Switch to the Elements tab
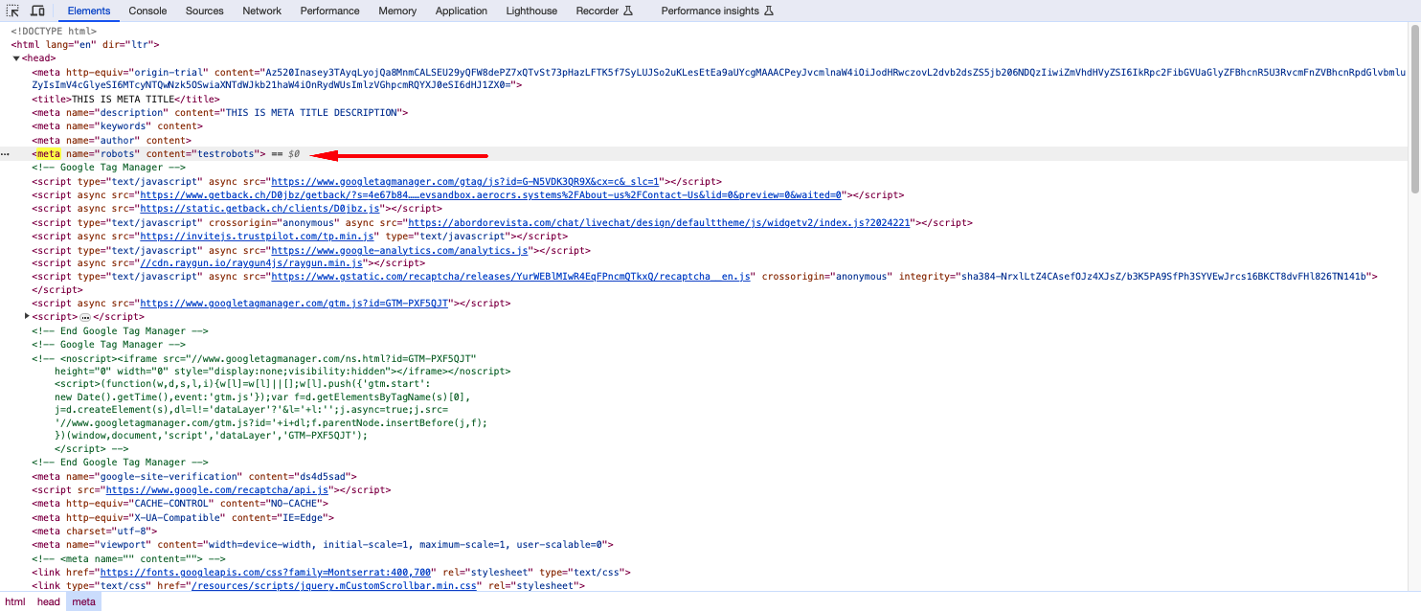Viewport: 1421px width, 611px height. pyautogui.click(x=89, y=11)
